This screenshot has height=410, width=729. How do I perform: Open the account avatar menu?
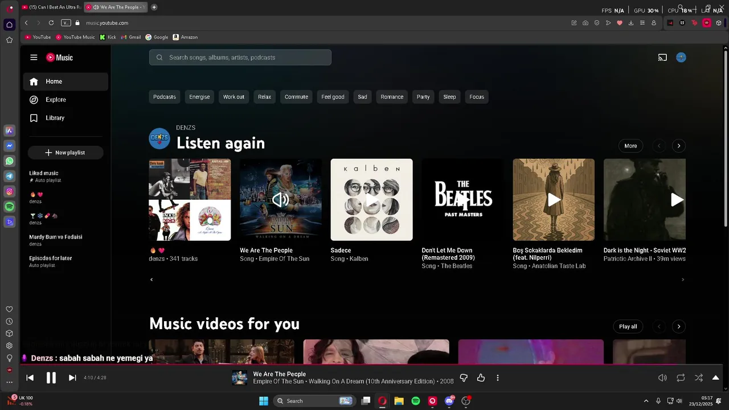(681, 58)
